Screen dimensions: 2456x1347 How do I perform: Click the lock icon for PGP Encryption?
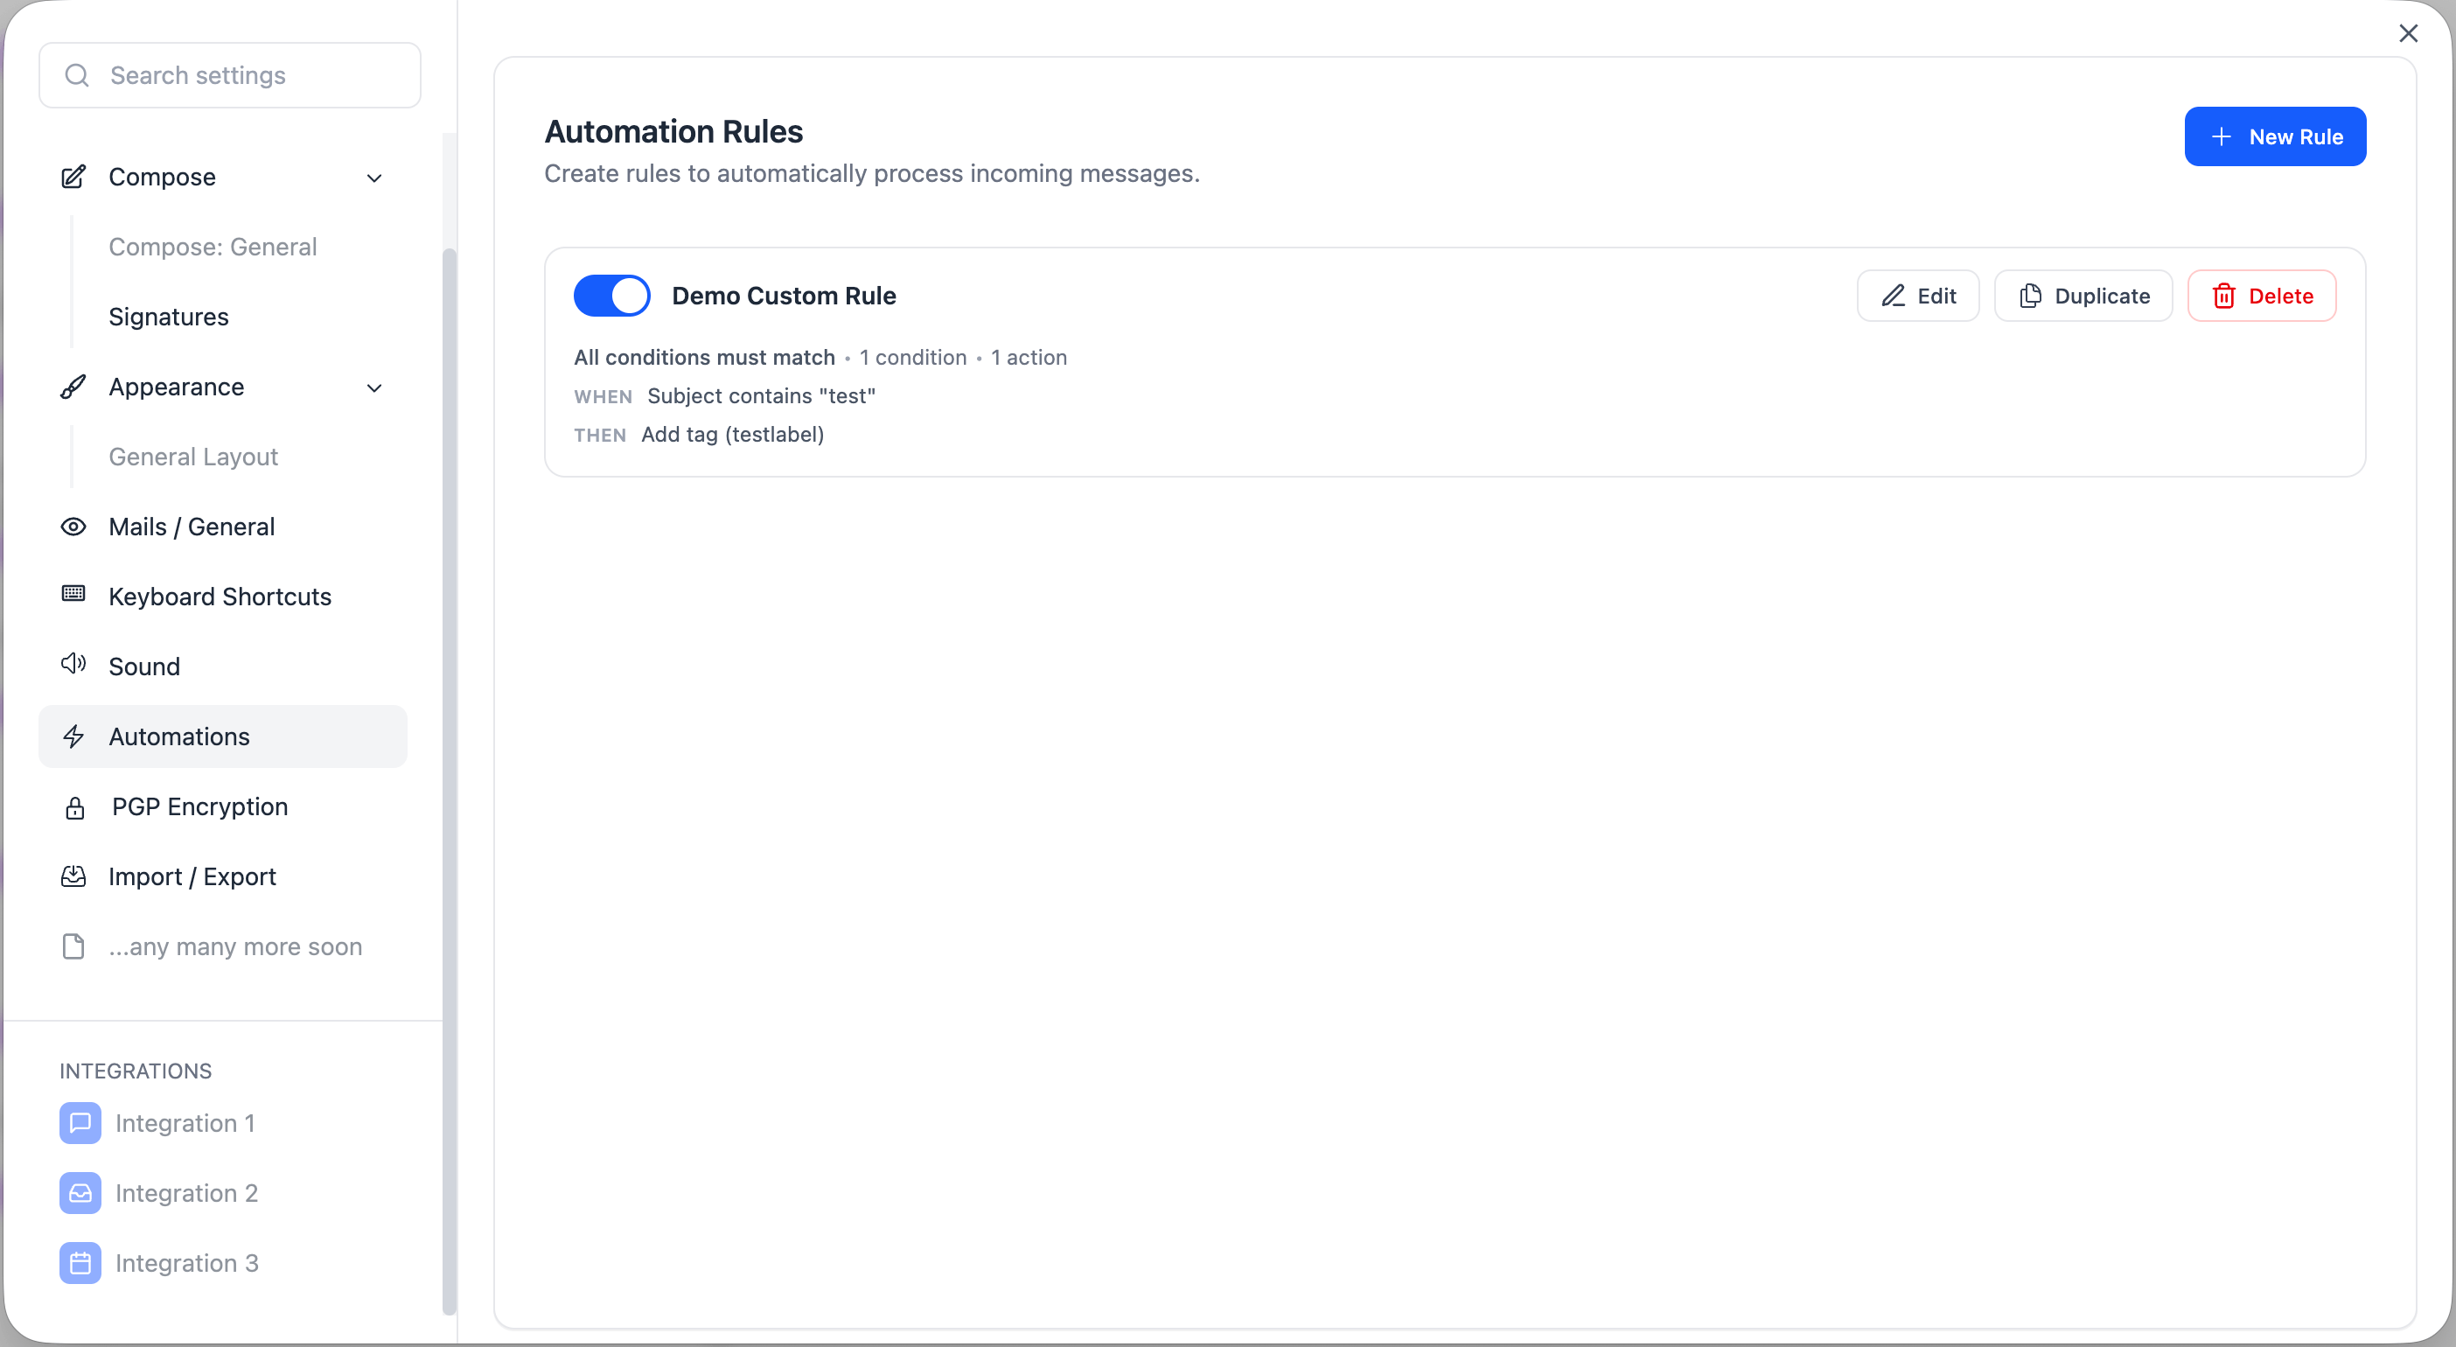point(75,808)
